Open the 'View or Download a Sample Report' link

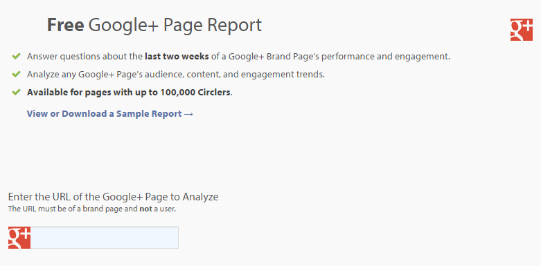point(110,114)
